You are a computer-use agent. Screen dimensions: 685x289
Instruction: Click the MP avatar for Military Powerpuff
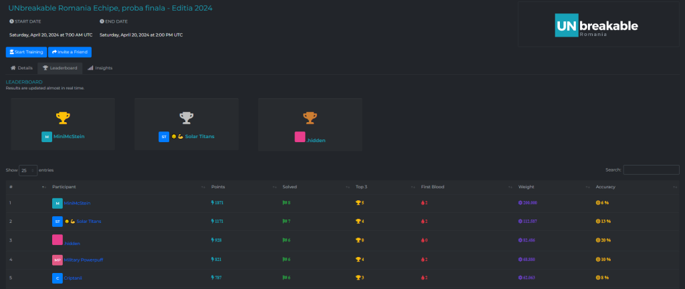pos(57,260)
